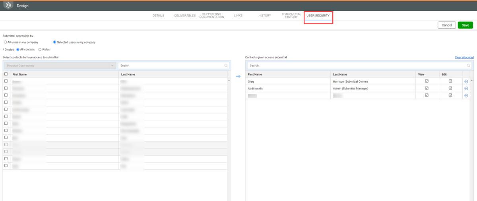The image size is (477, 201).
Task: Click the search magnifier icon in right access panel
Action: (x=469, y=66)
